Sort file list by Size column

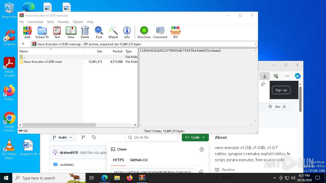pos(93,51)
